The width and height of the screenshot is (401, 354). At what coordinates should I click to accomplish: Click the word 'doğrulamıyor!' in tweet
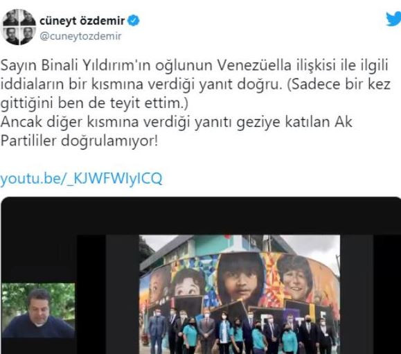pos(109,141)
